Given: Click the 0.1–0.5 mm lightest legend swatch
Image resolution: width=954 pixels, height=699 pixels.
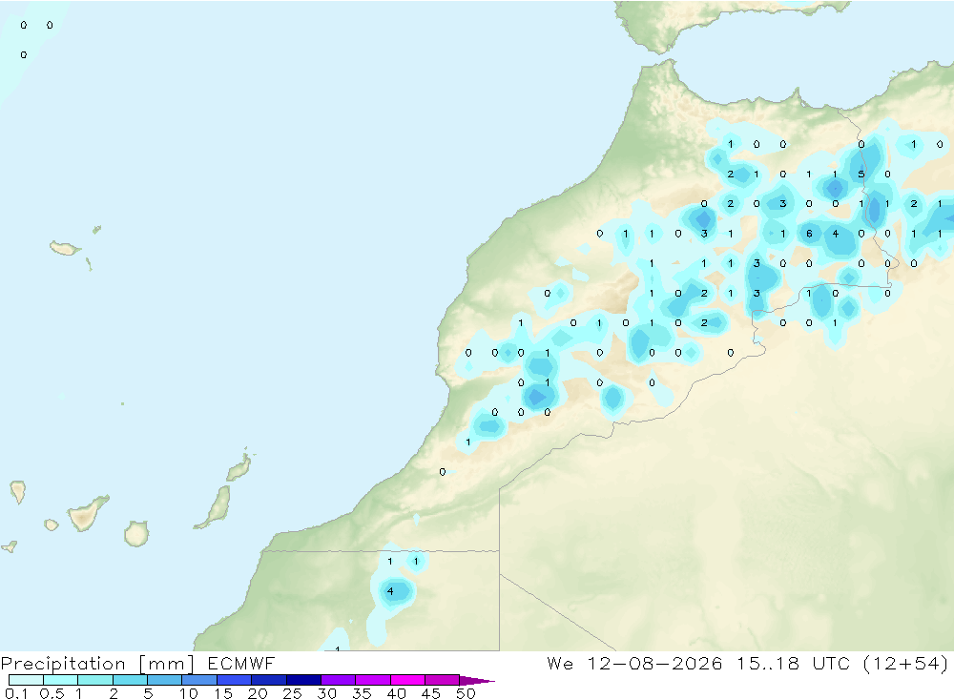Looking at the screenshot, I should click(26, 680).
